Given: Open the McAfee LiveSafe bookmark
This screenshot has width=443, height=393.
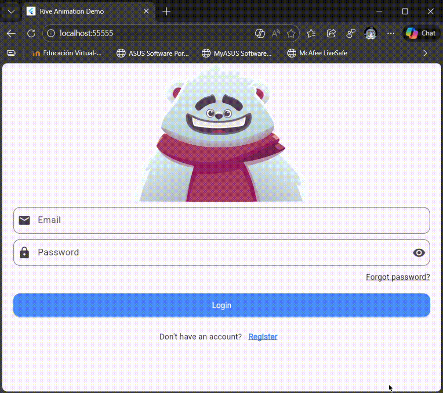Looking at the screenshot, I should coord(317,53).
